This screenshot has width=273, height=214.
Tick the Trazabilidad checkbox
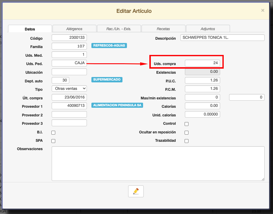[x=187, y=141]
